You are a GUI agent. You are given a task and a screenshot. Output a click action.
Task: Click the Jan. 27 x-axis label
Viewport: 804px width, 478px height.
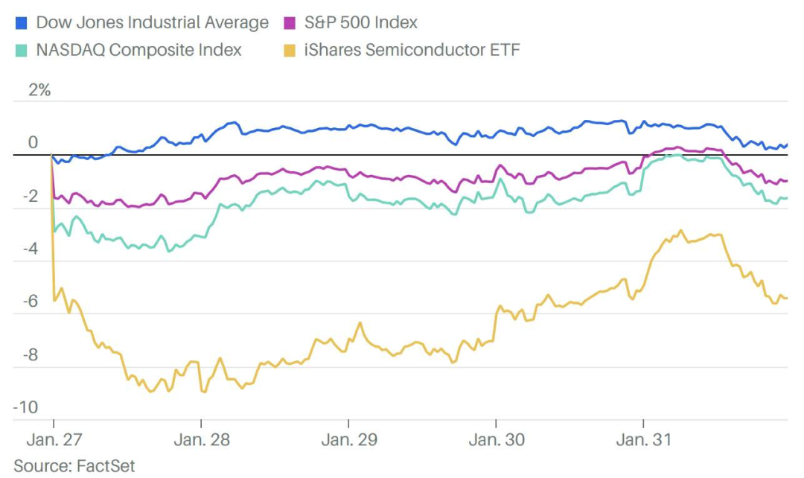point(54,439)
